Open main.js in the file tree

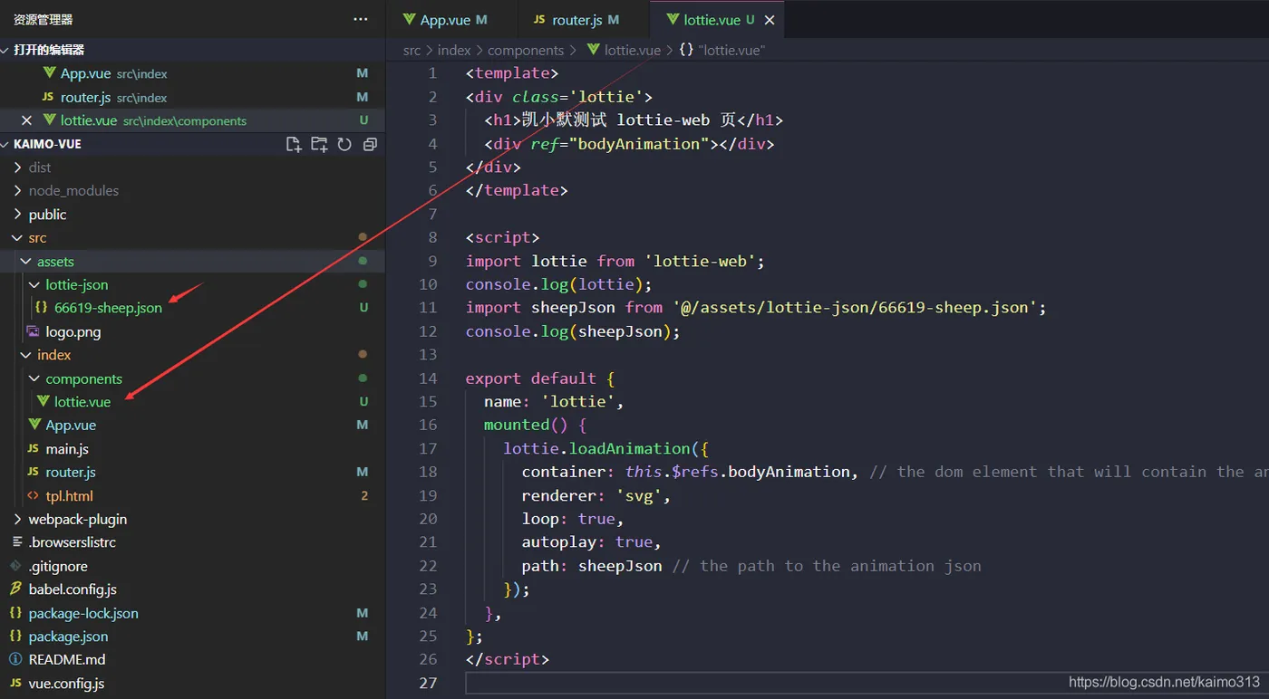[67, 449]
